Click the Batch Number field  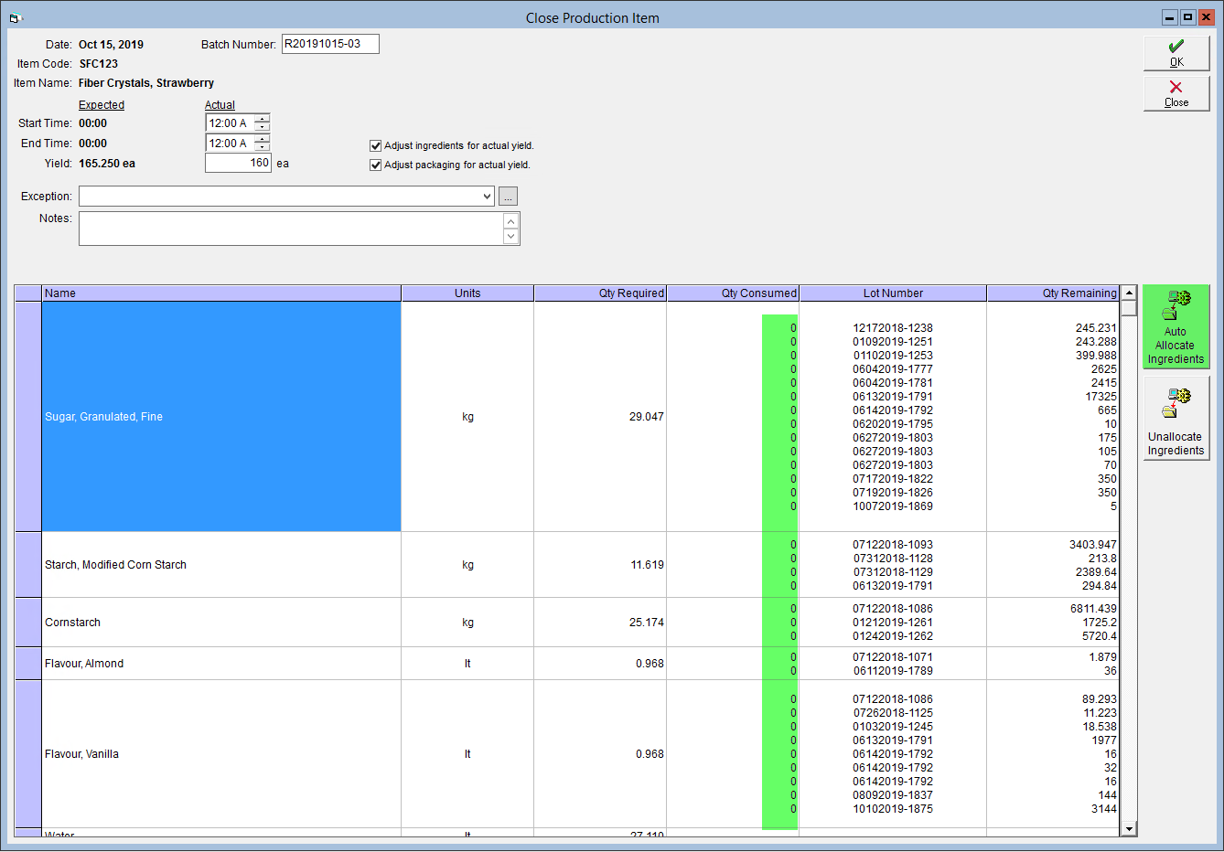[330, 44]
